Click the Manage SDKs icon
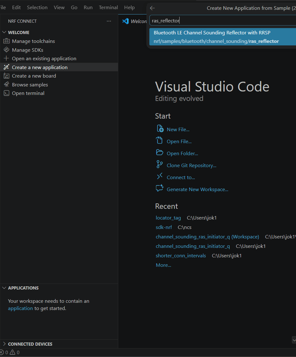This screenshot has height=357, width=296. 6,50
